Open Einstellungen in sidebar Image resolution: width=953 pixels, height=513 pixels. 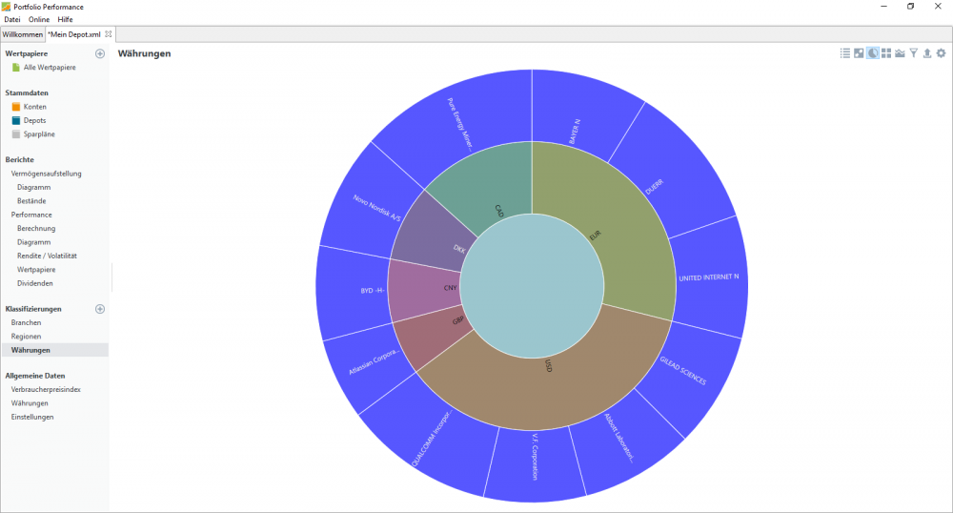pyautogui.click(x=32, y=417)
